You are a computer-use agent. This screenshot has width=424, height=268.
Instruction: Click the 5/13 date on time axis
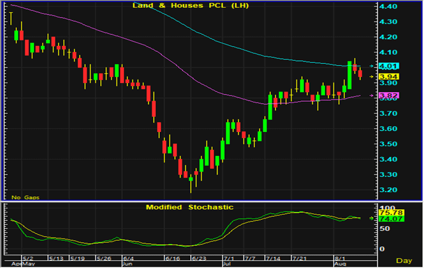tap(56, 258)
